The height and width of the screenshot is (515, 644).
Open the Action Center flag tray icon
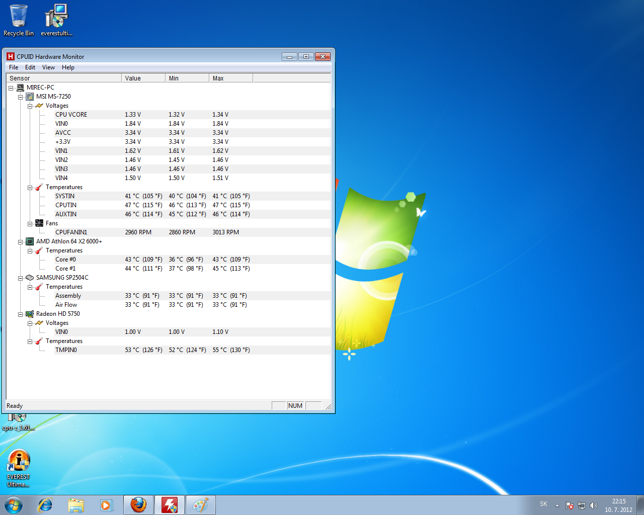[x=570, y=505]
